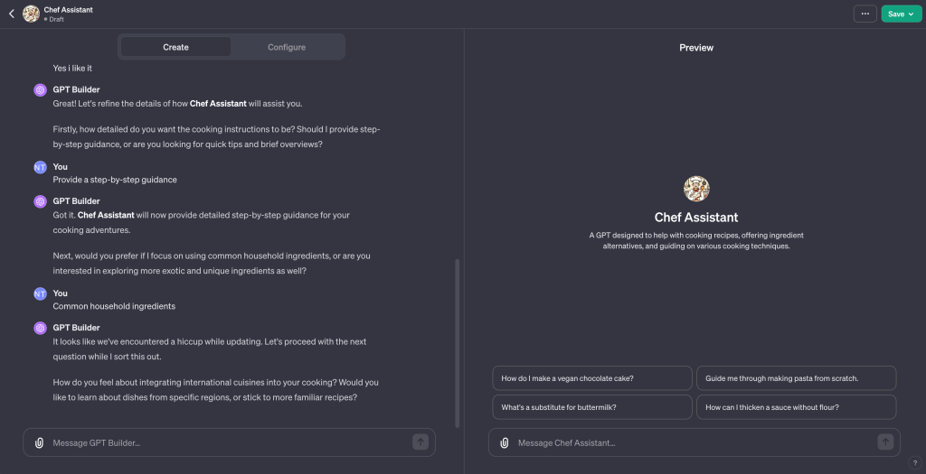Focus the Message Chef Assistant input field
The image size is (926, 474).
click(692, 442)
